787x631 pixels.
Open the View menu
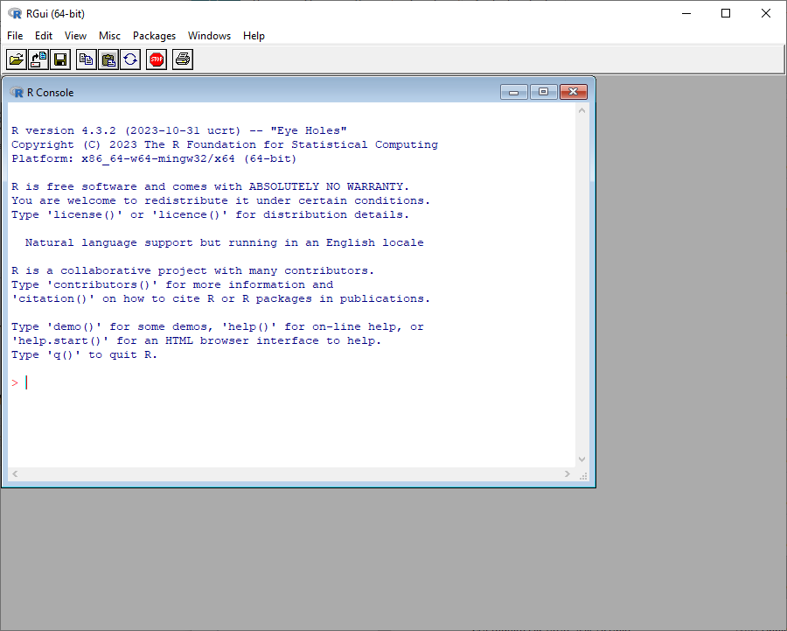pos(75,36)
